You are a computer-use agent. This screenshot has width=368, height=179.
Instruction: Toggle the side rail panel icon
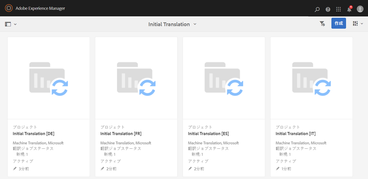tap(8, 24)
